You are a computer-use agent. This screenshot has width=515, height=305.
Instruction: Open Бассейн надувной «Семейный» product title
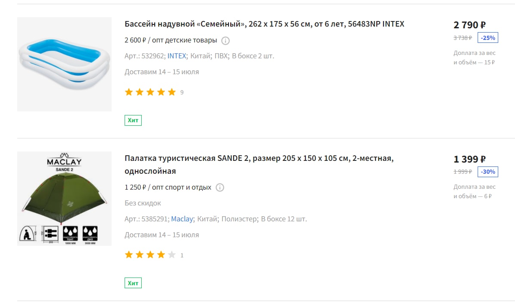pos(265,24)
